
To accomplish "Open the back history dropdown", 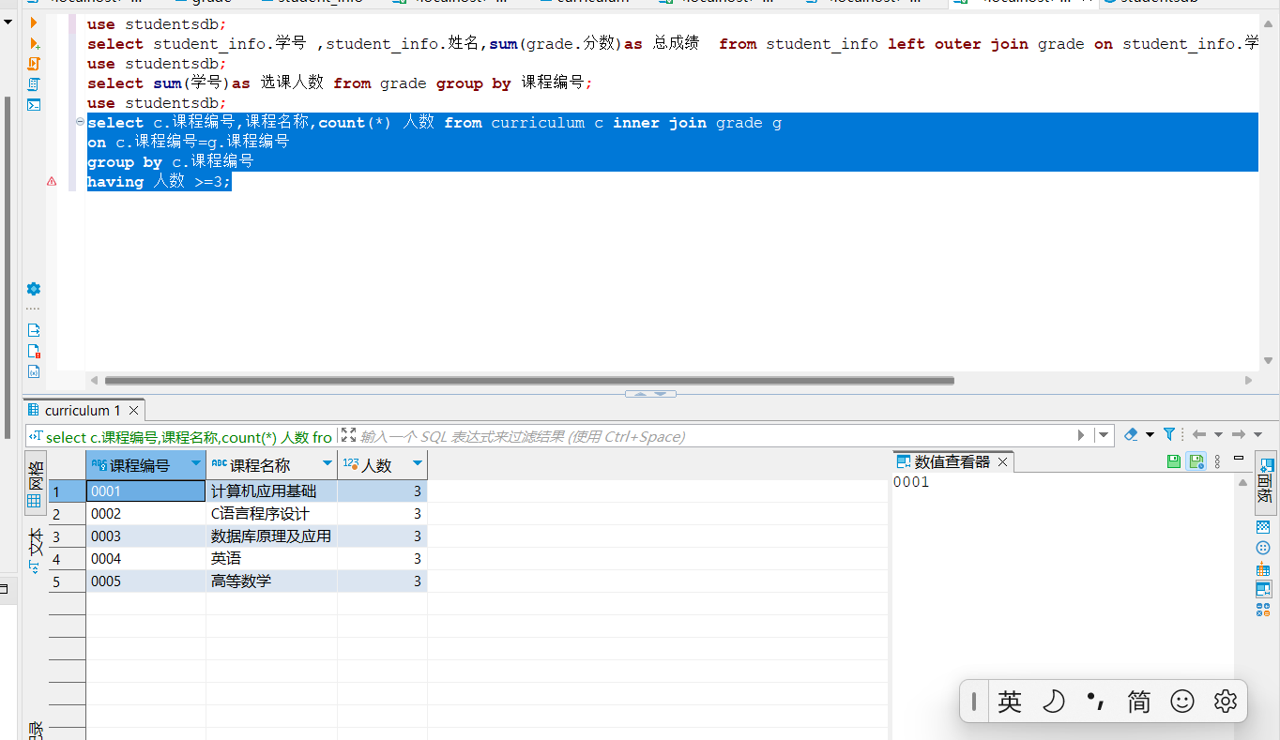I will coord(1218,435).
